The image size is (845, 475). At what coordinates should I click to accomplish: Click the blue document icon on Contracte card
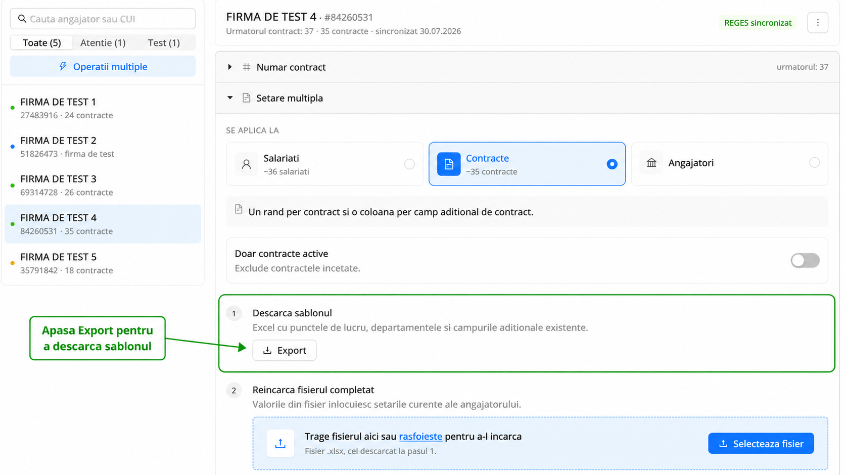449,164
